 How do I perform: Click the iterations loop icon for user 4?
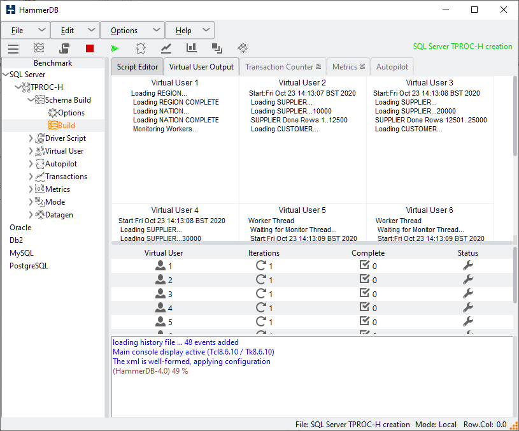coord(261,308)
